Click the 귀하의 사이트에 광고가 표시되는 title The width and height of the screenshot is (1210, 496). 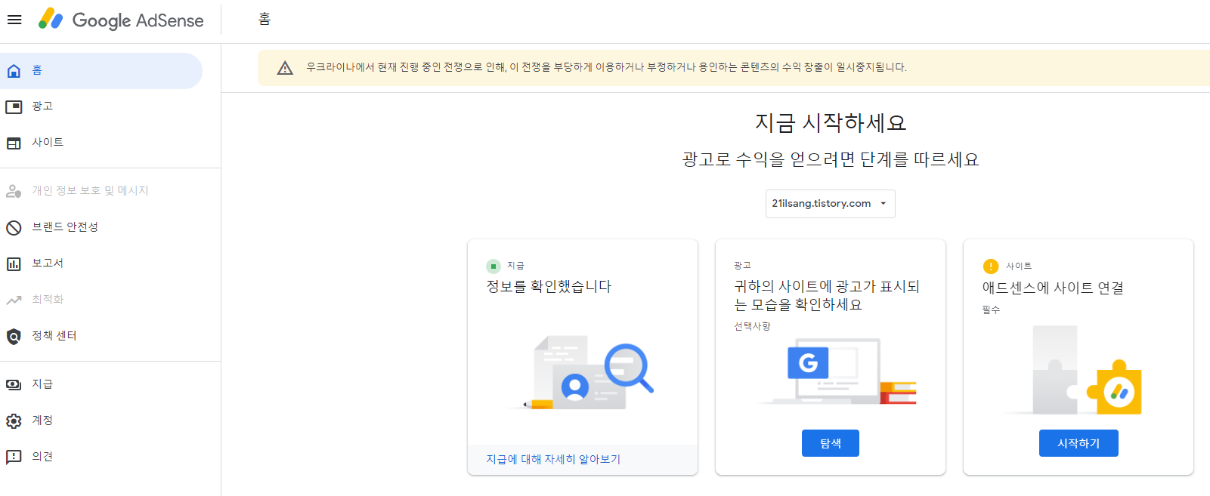827,295
